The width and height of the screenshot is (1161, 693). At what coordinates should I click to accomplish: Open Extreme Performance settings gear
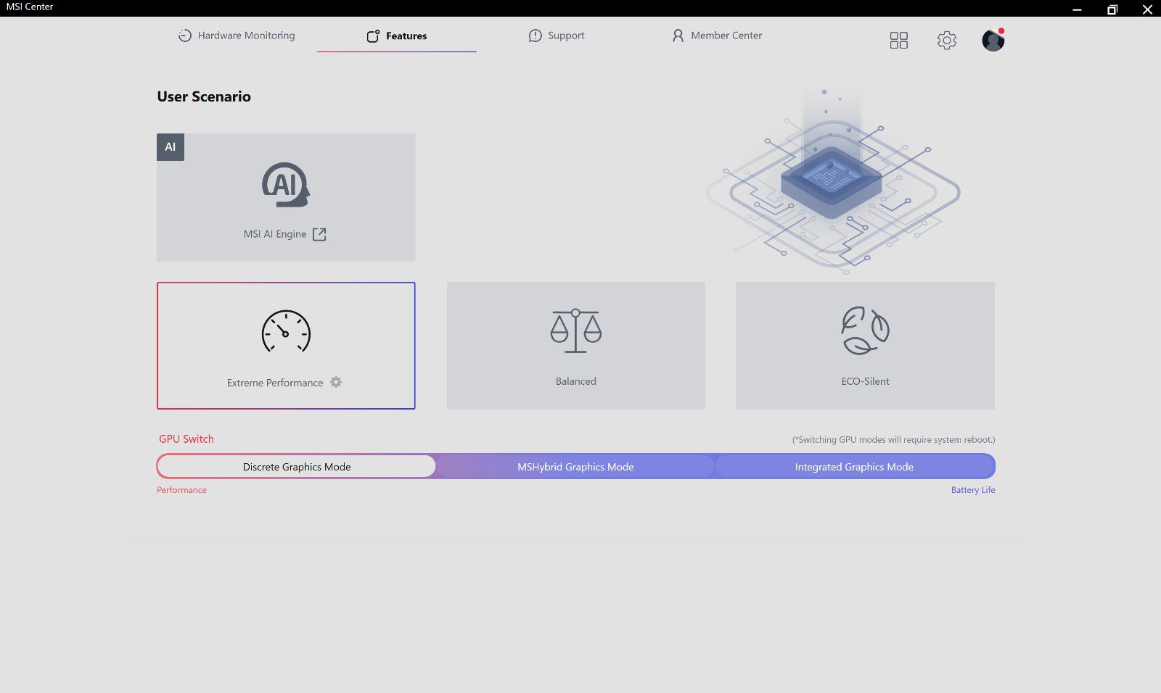click(336, 382)
